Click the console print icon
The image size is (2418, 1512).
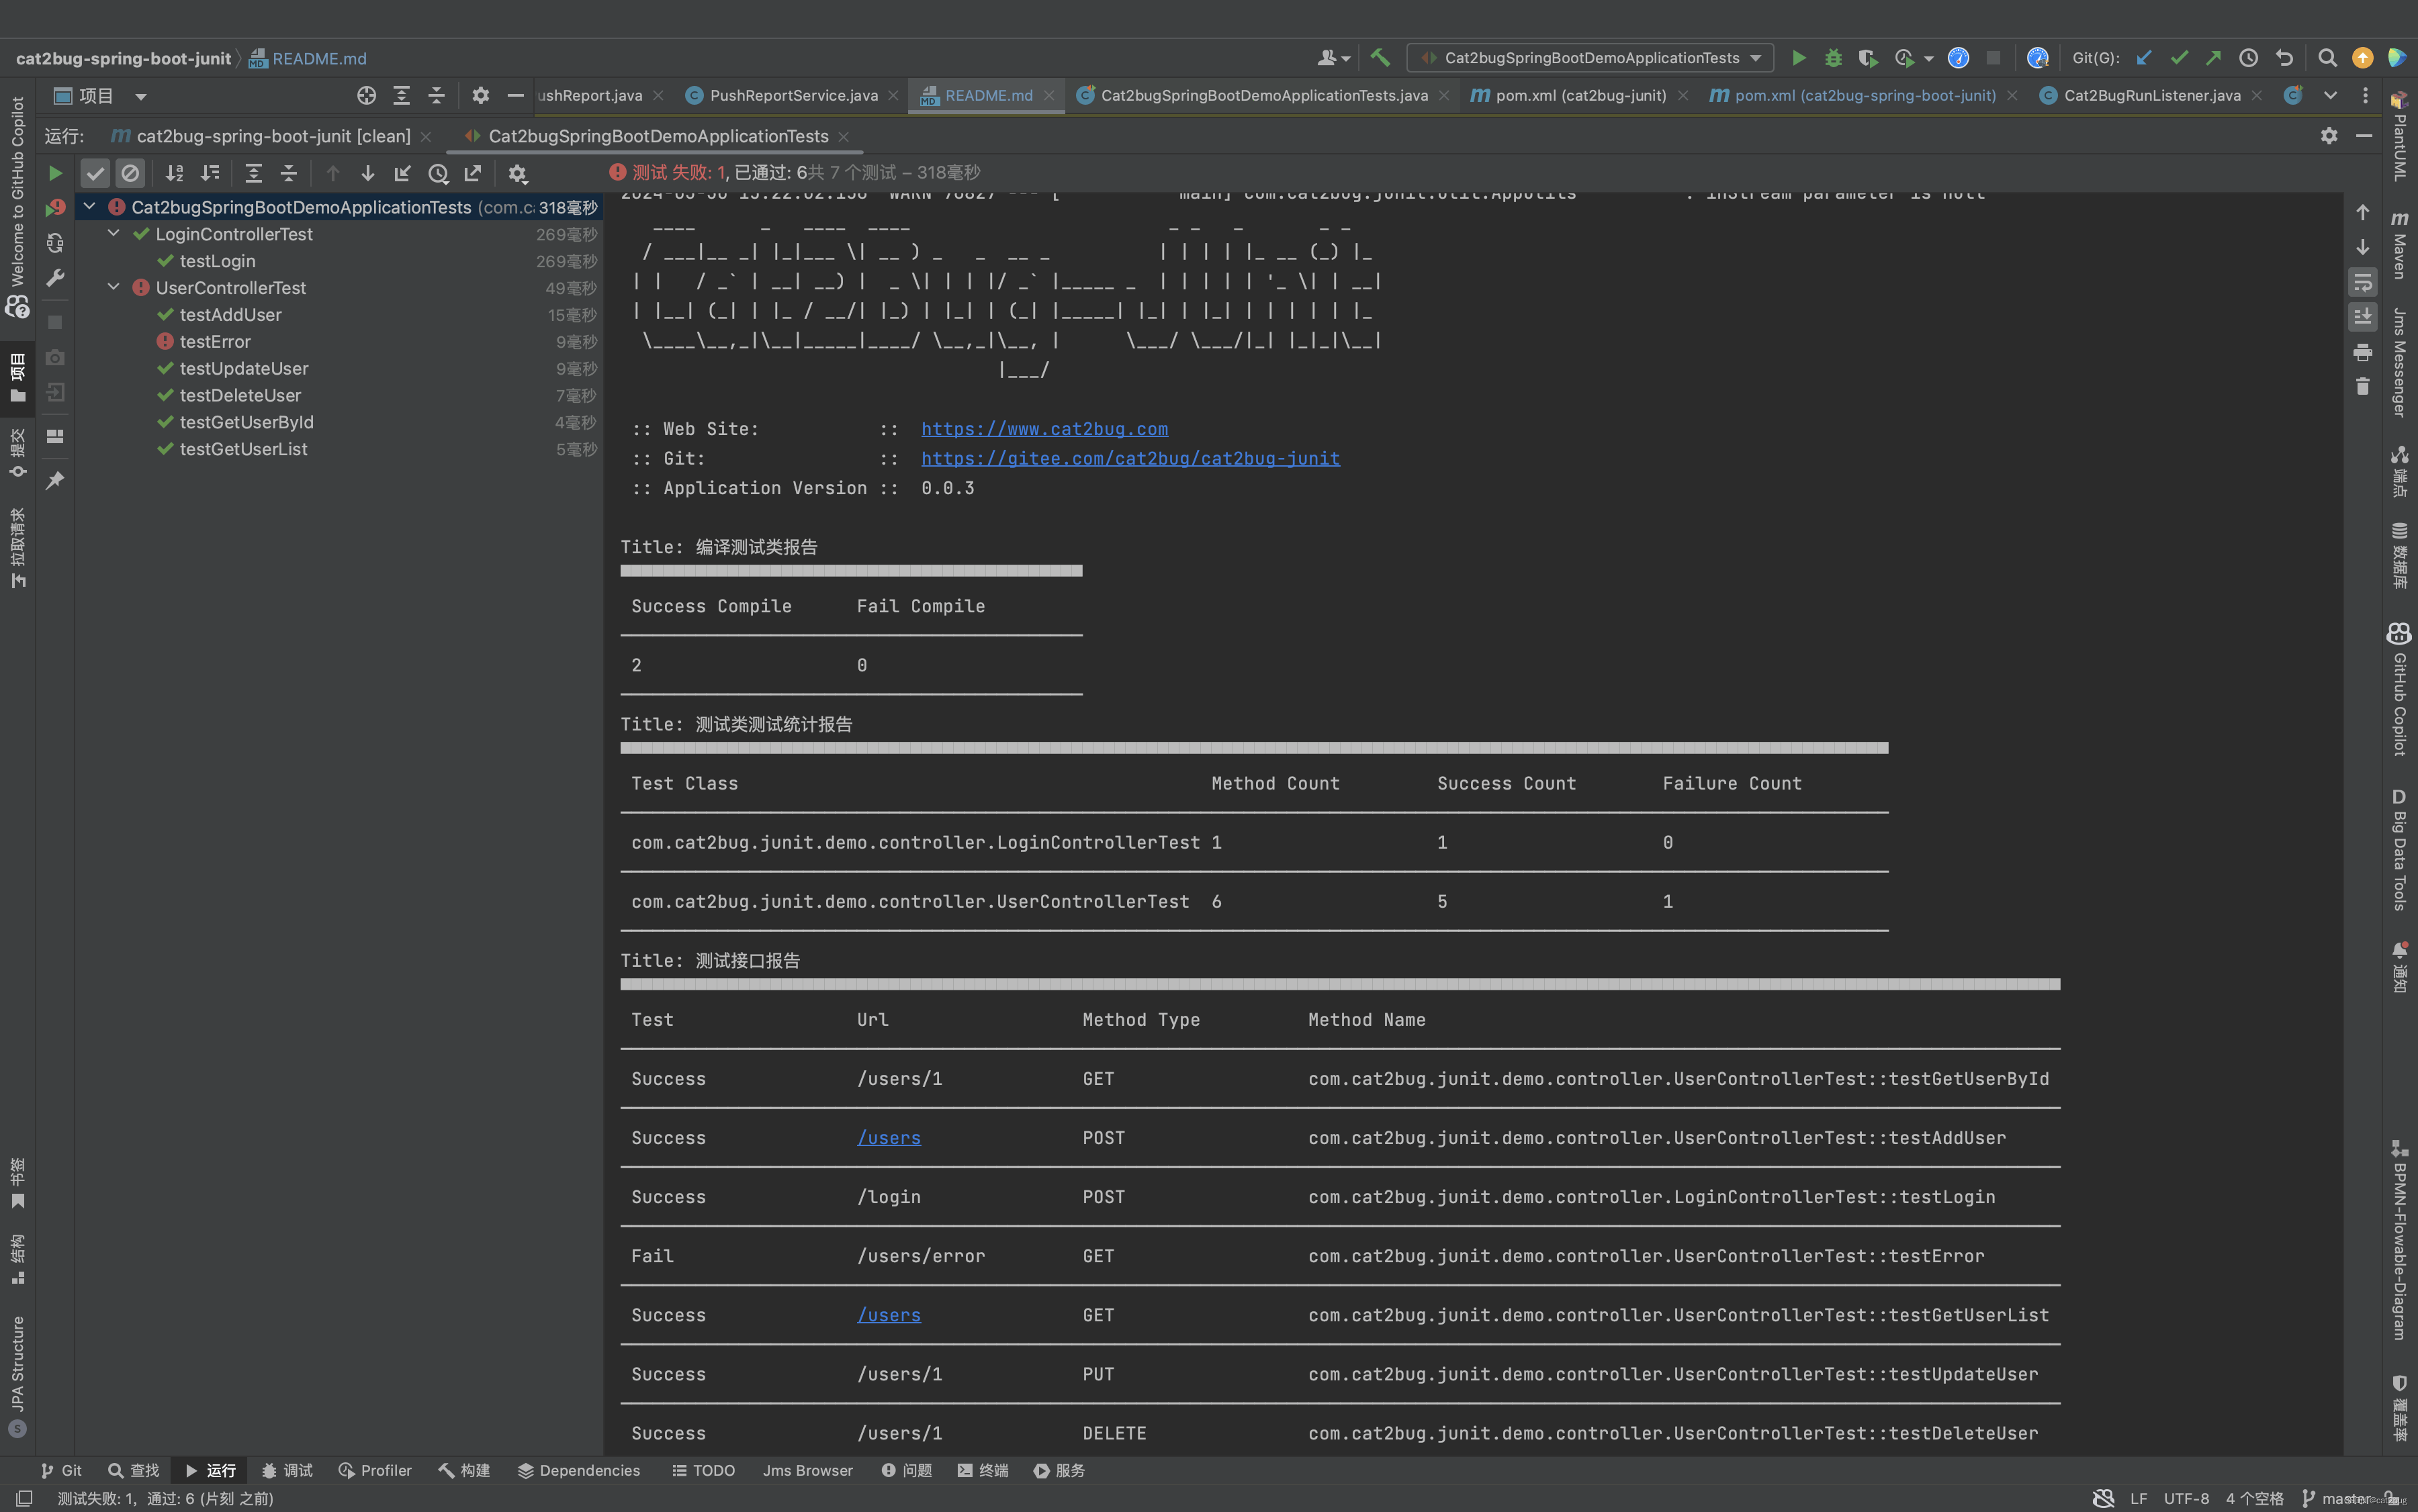tap(2362, 352)
